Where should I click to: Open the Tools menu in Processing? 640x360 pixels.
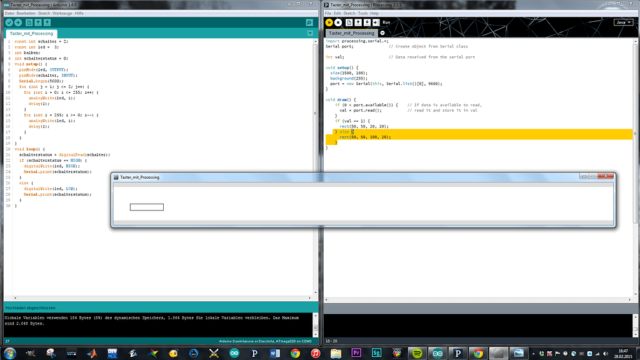363,14
